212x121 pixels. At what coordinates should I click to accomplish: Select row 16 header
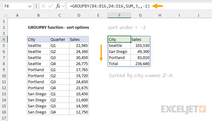click(x=4, y=112)
